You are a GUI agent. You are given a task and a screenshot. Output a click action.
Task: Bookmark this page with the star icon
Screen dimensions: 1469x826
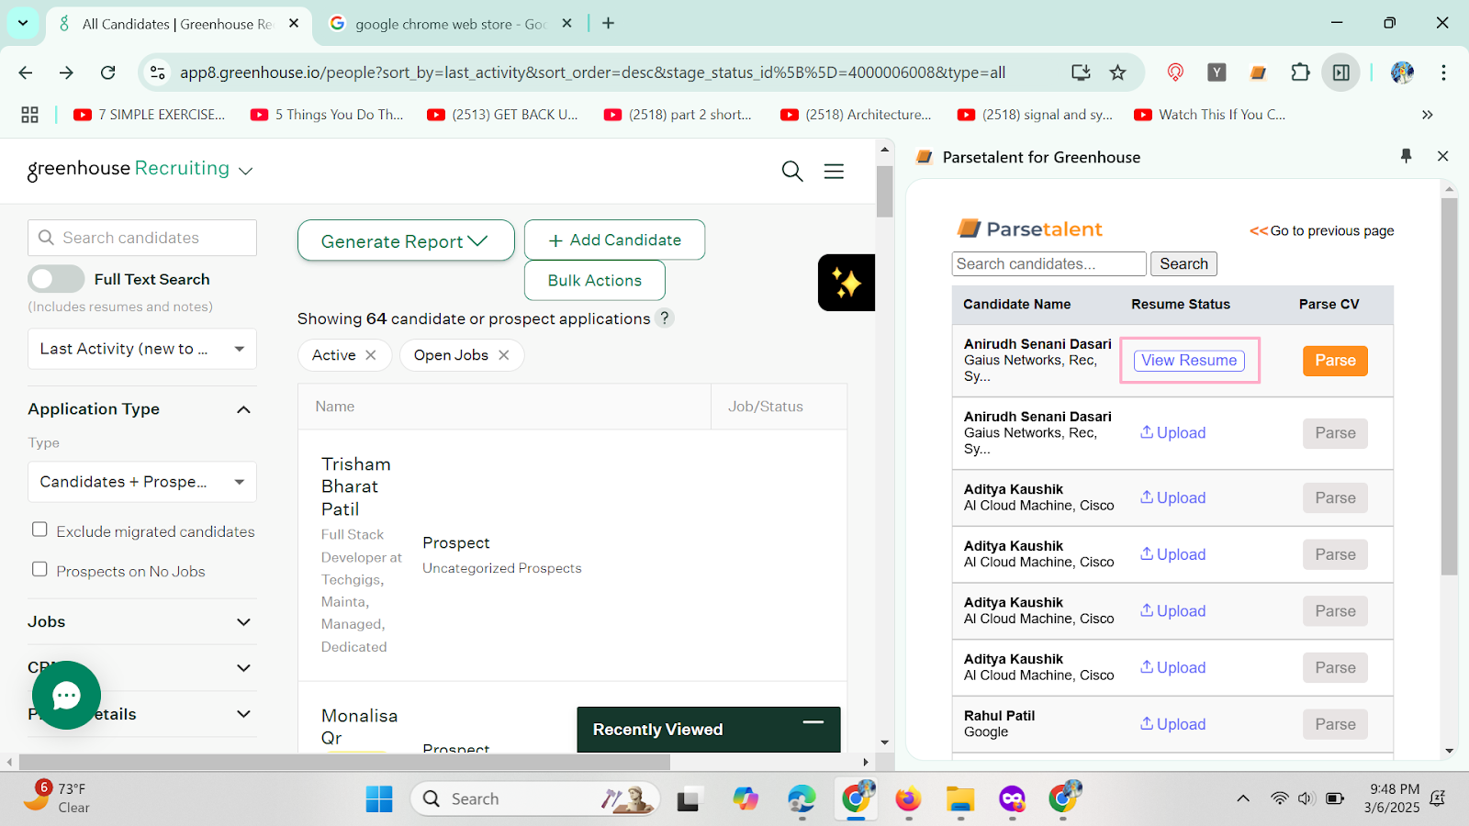pyautogui.click(x=1117, y=73)
